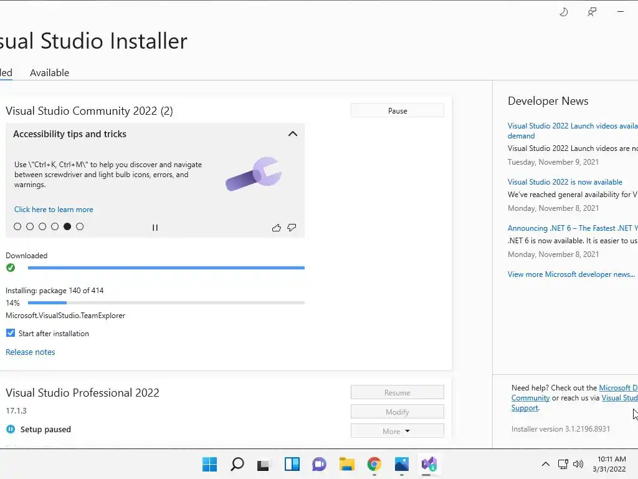Screen dimensions: 638x479
Task: Open the More dropdown button
Action: (397, 431)
